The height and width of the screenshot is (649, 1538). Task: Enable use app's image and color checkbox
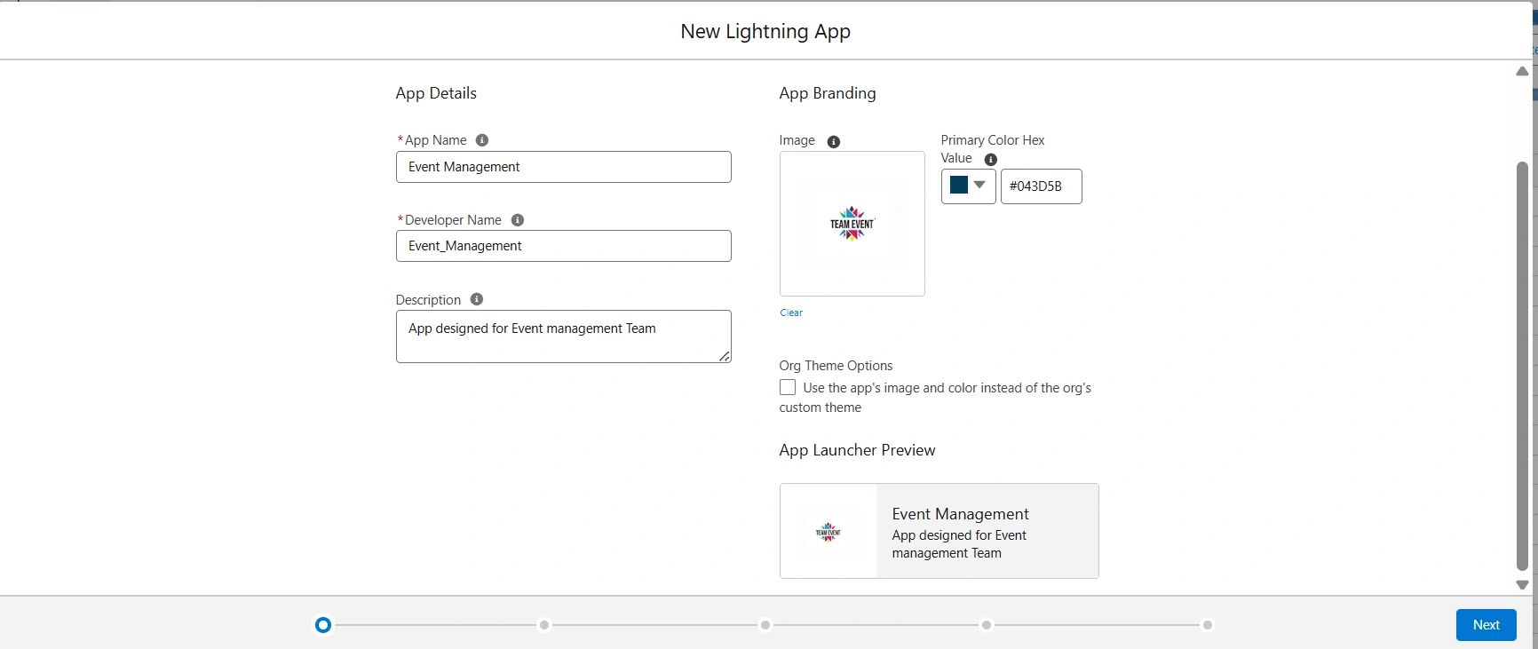pyautogui.click(x=788, y=387)
